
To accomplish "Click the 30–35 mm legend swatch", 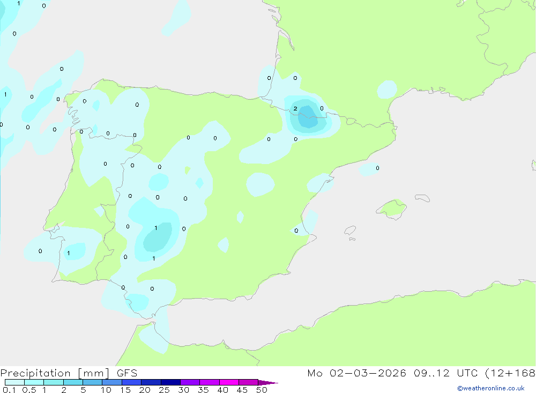I will click(x=190, y=382).
